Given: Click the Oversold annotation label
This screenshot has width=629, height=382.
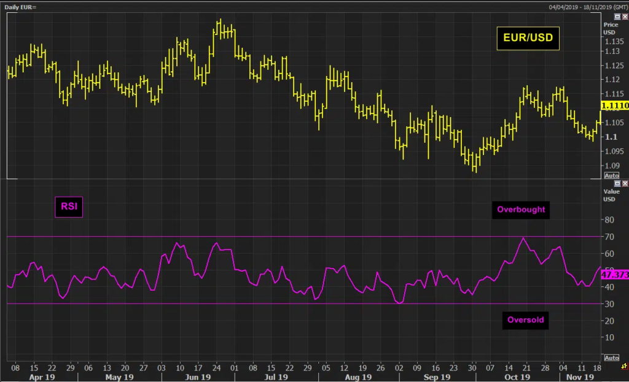Looking at the screenshot, I should (x=525, y=319).
